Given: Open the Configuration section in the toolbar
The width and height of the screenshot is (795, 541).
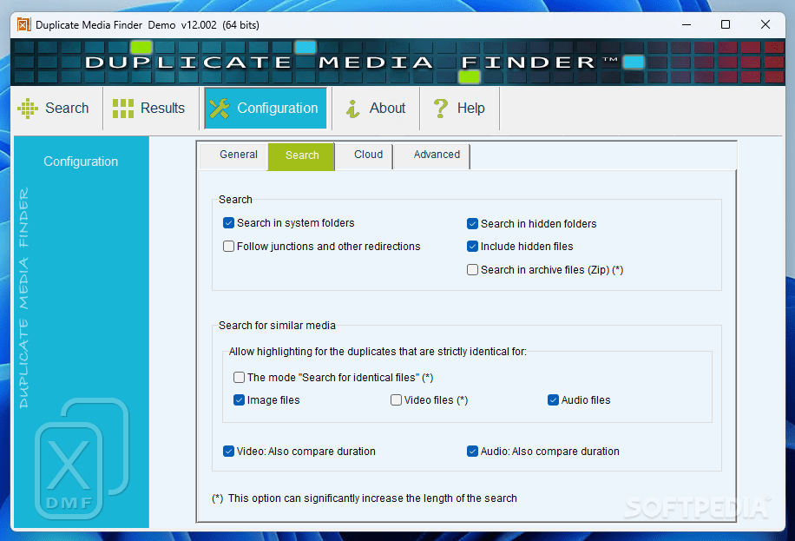Looking at the screenshot, I should tap(266, 108).
